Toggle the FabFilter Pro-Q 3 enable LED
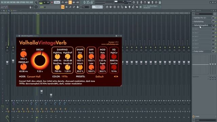Screen dimensions: 217x122 [x=216, y=18]
